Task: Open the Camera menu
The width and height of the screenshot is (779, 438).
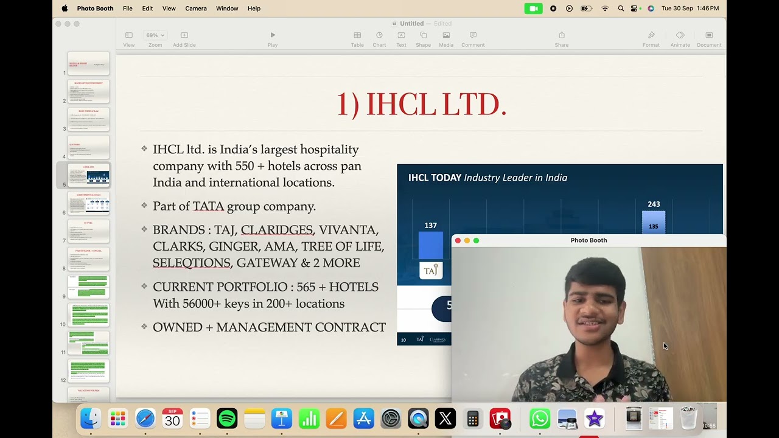Action: click(196, 9)
